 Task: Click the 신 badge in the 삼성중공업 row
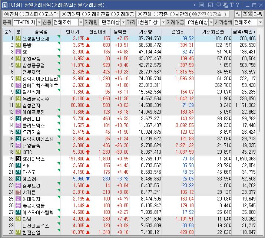(18, 65)
